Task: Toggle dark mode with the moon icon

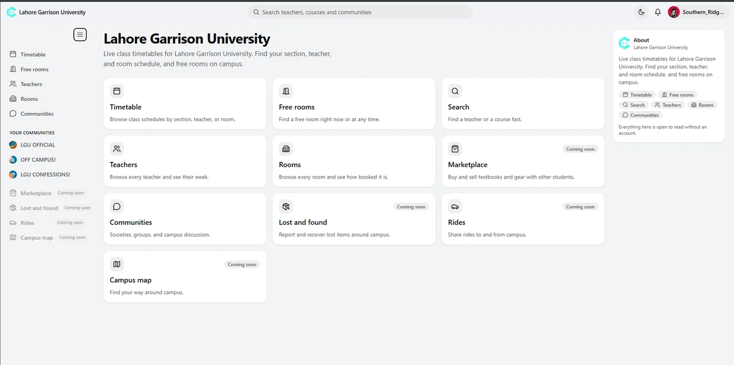Action: tap(642, 12)
